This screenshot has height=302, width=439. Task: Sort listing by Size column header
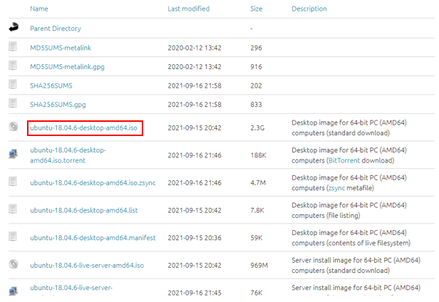pos(256,9)
